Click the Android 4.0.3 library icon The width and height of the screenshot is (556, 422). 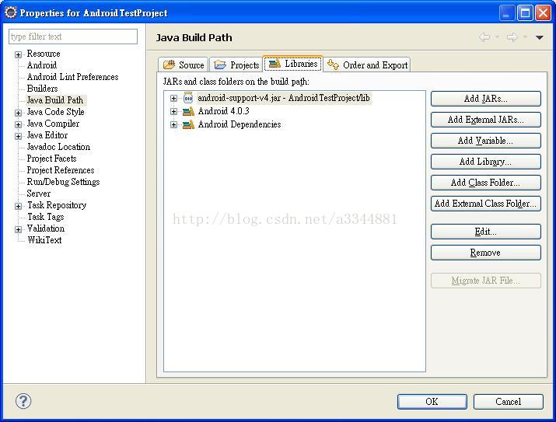(188, 111)
